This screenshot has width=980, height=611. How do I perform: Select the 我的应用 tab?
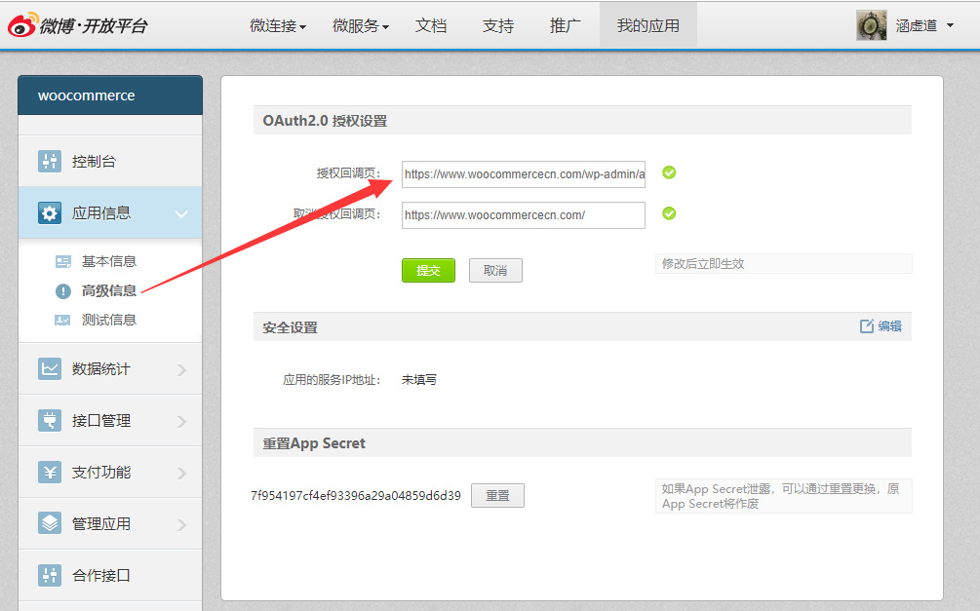tap(648, 25)
